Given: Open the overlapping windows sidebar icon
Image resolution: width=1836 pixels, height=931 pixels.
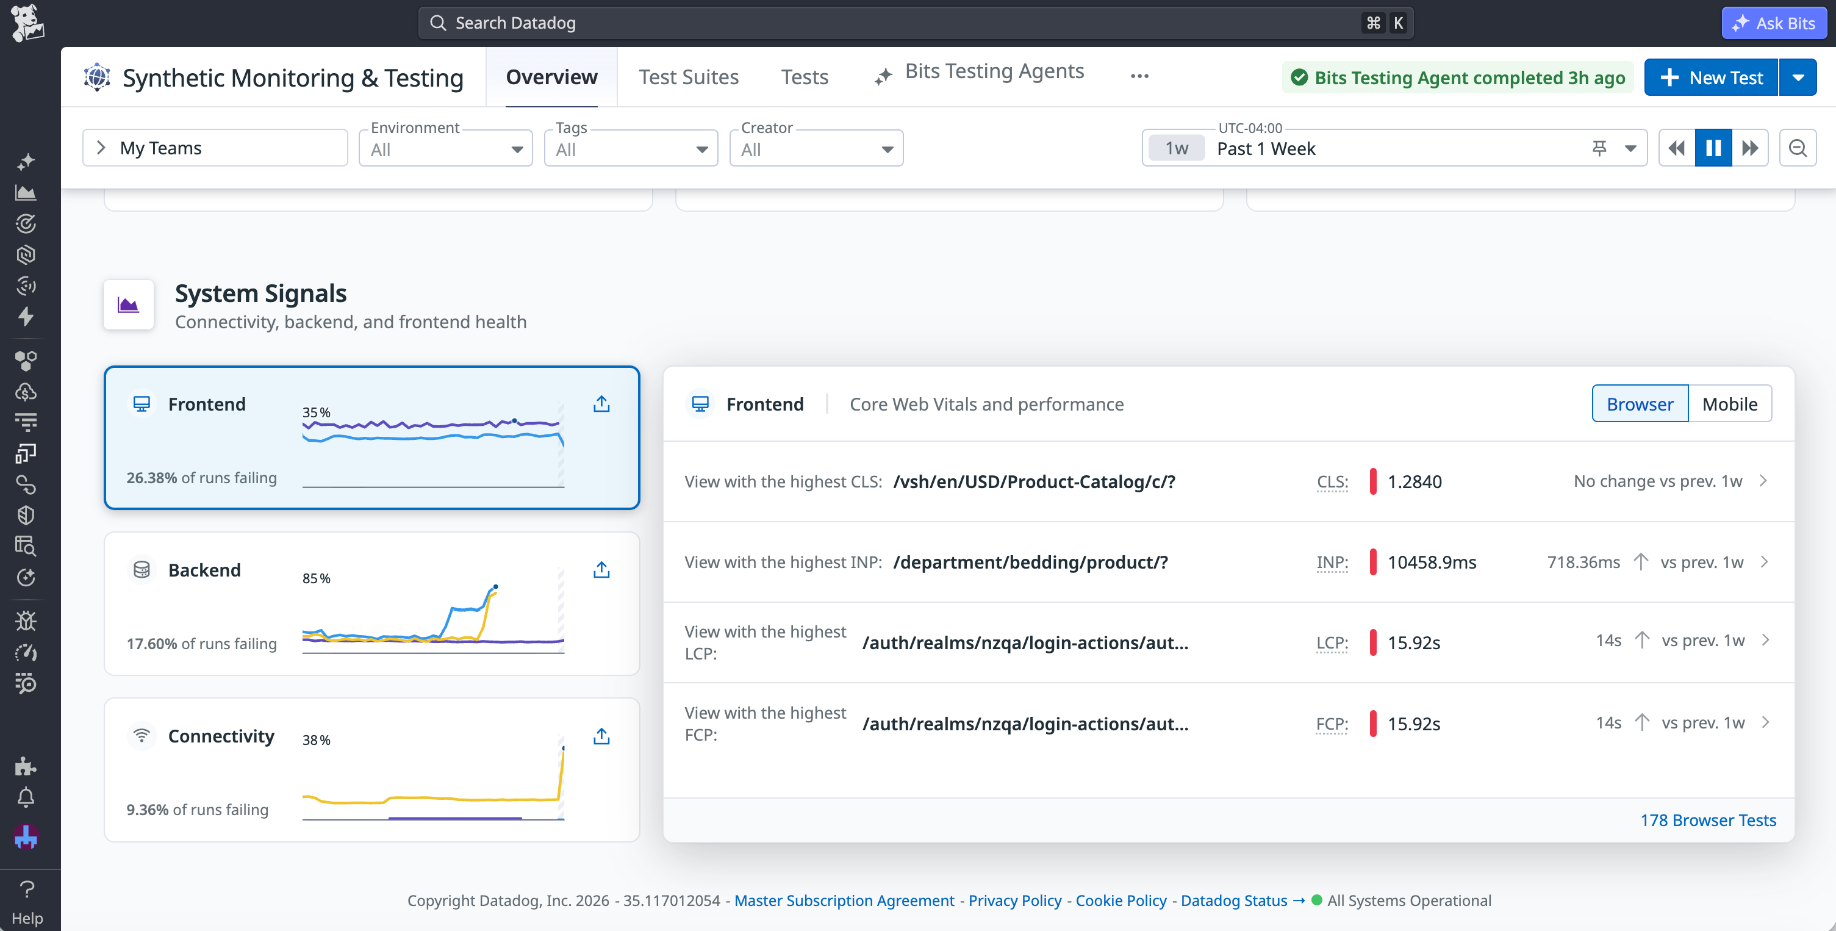Looking at the screenshot, I should coord(26,453).
